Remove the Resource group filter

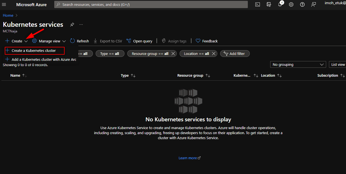tap(173, 54)
